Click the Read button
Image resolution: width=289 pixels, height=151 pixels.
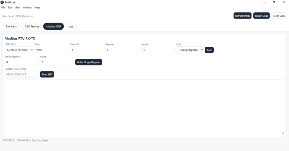[x=209, y=50]
